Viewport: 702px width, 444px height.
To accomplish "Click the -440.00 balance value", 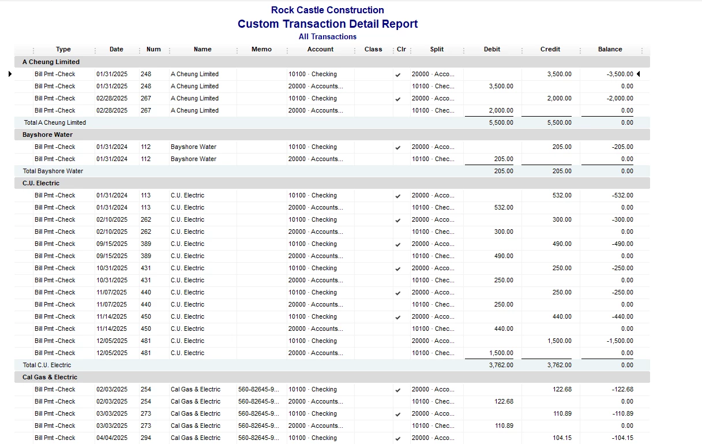I will pyautogui.click(x=622, y=317).
